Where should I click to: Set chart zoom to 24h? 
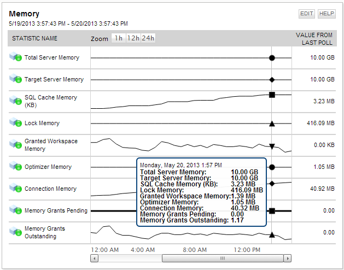coord(148,38)
